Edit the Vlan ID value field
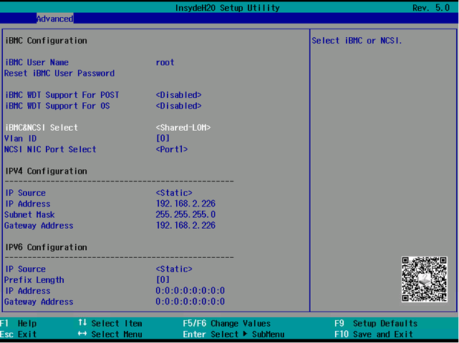This screenshot has height=343, width=459. point(163,139)
